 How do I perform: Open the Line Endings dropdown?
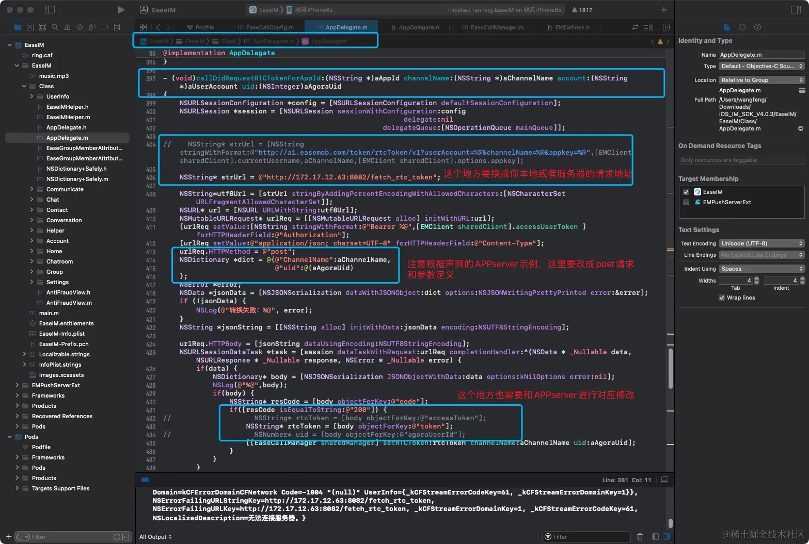(x=762, y=255)
